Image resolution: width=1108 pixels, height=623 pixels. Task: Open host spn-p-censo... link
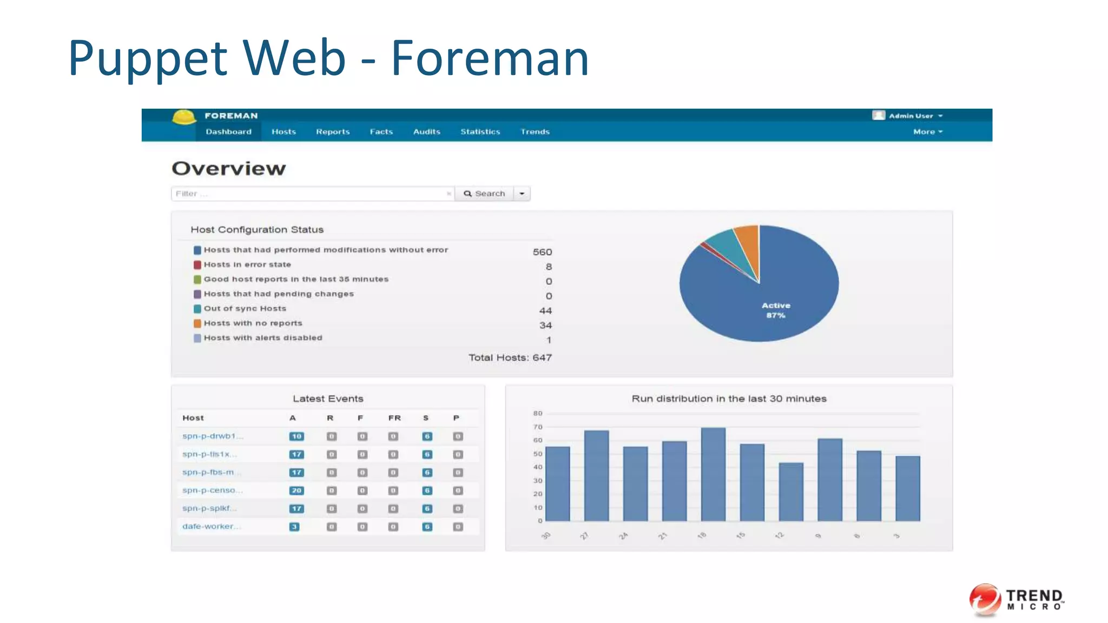tap(213, 490)
